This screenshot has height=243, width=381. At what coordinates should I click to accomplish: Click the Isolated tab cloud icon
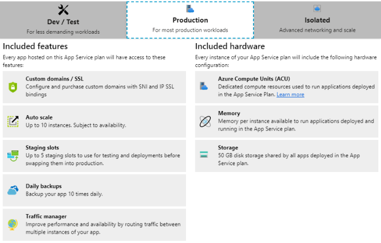[x=317, y=8]
